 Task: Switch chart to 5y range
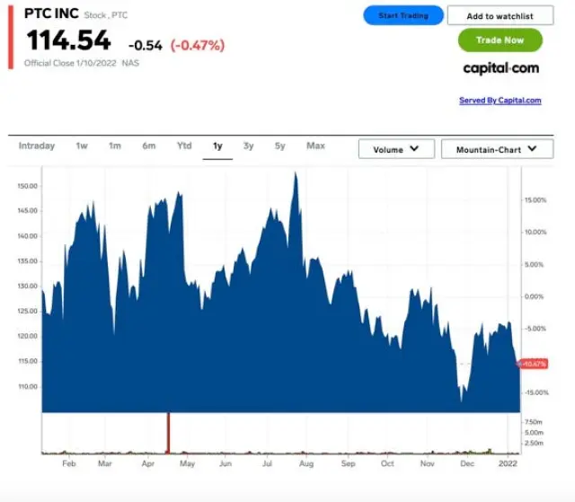point(280,146)
